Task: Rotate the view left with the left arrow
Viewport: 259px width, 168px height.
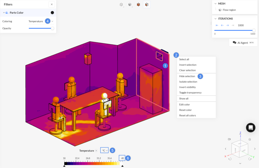Action: 226,149
